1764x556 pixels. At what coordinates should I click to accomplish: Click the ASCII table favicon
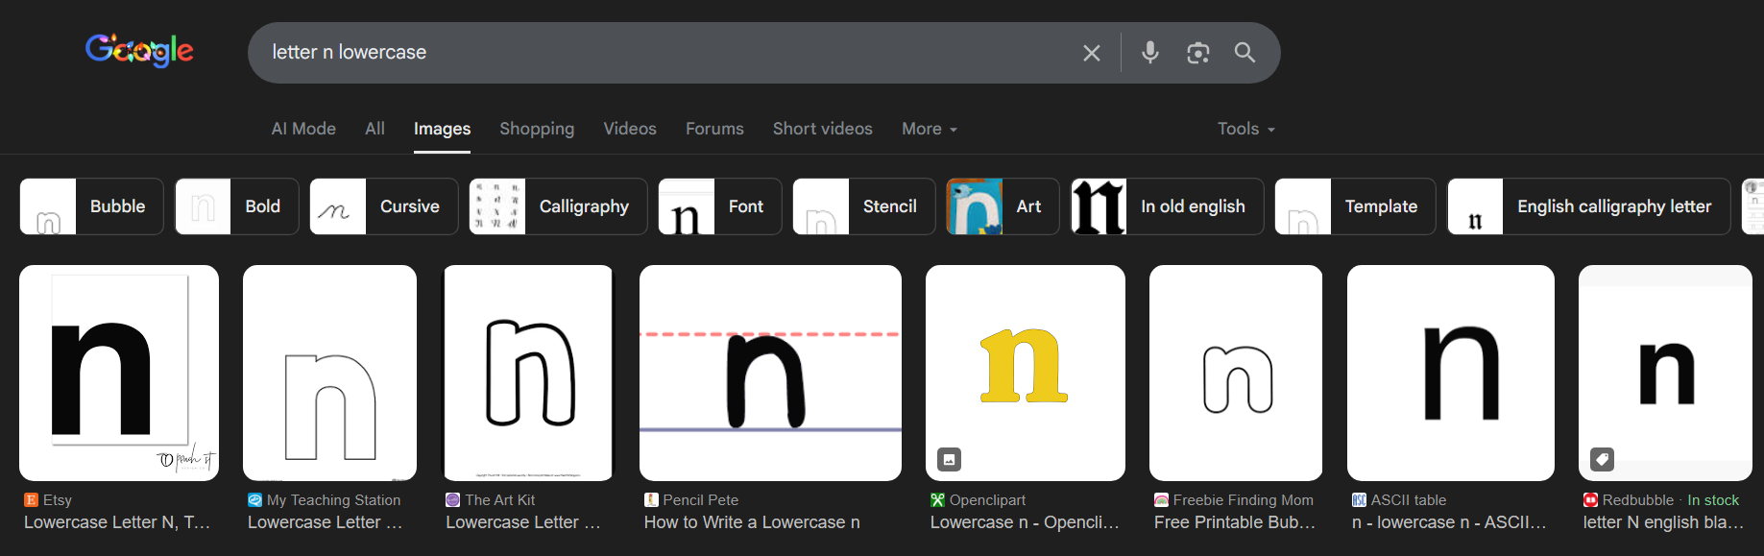[1359, 500]
